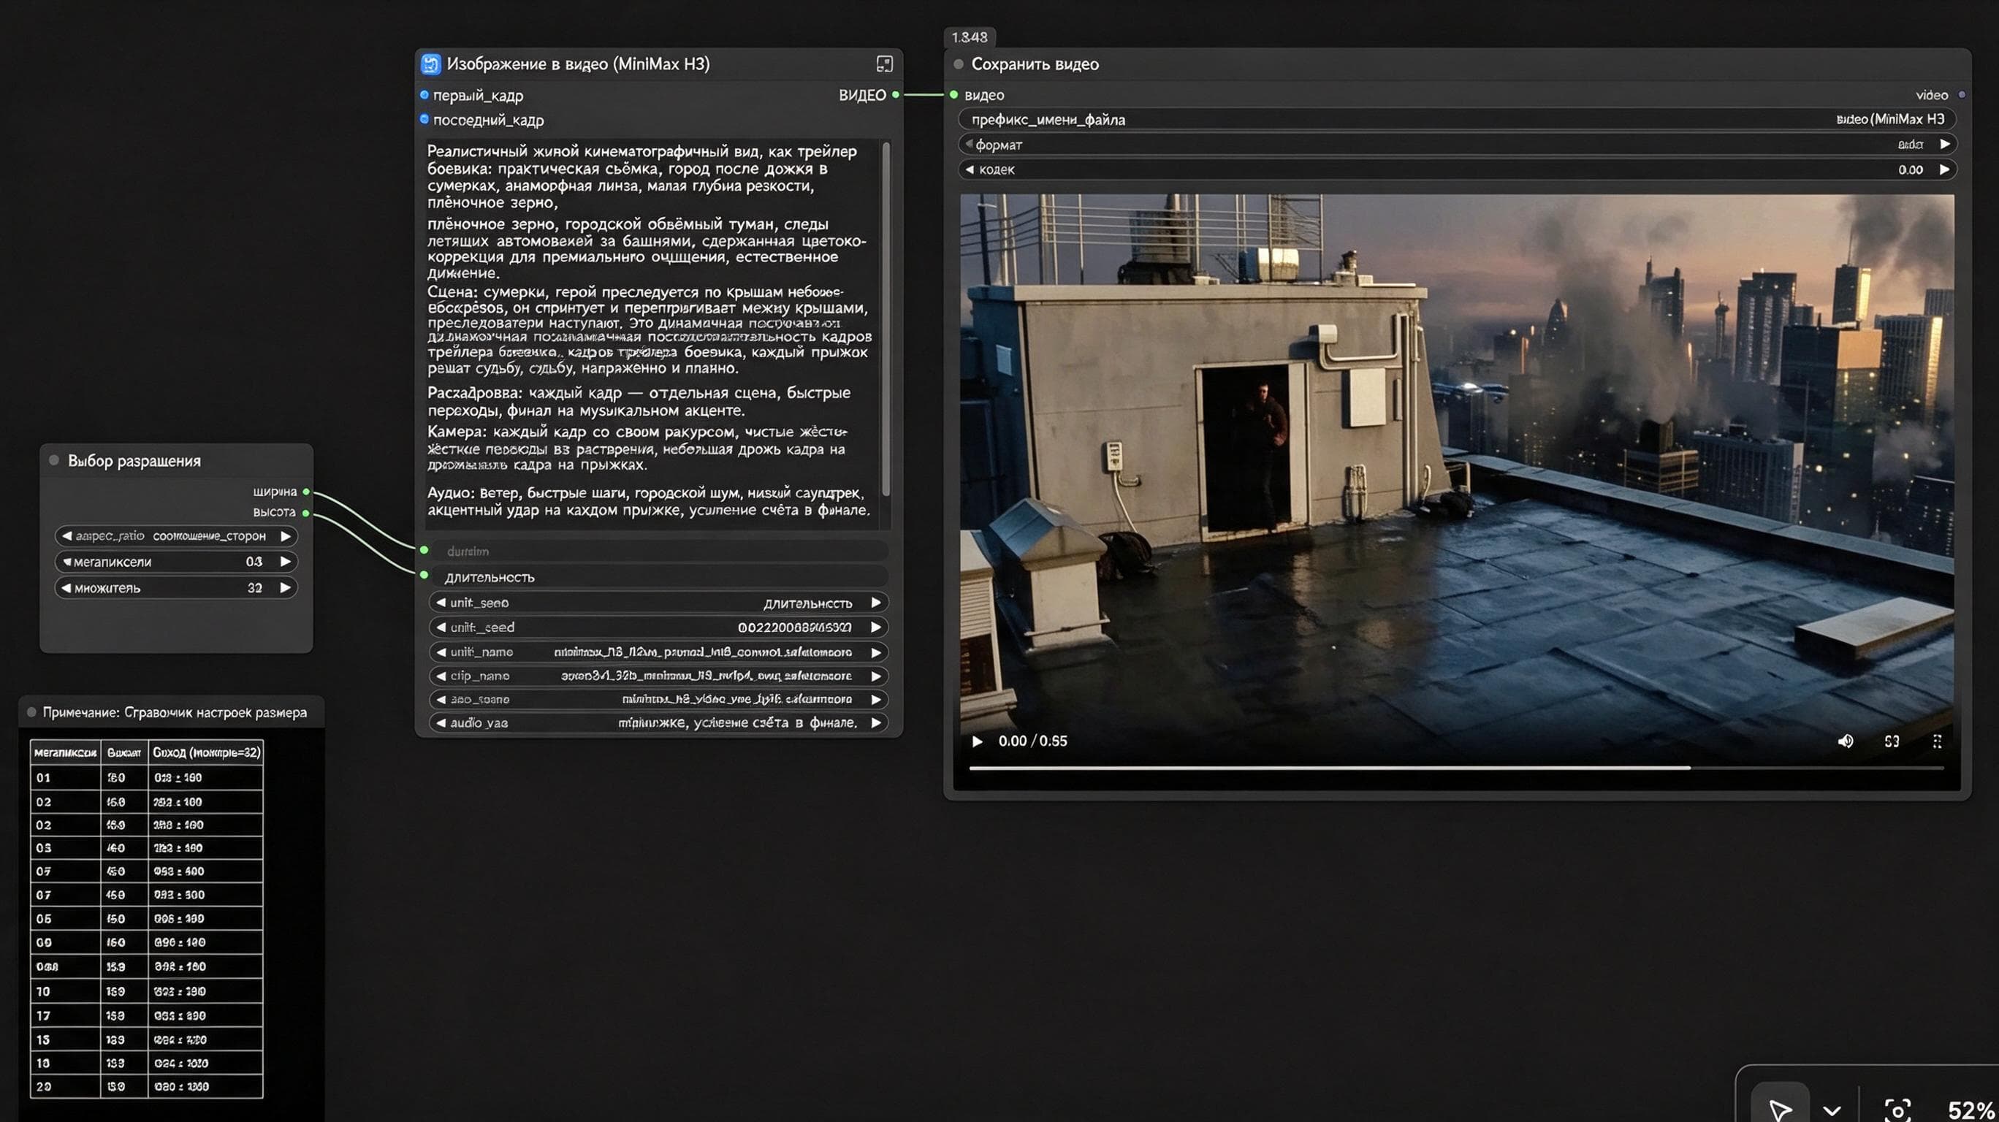Open the video preview in fullscreen
Image resolution: width=1999 pixels, height=1122 pixels.
[1892, 741]
